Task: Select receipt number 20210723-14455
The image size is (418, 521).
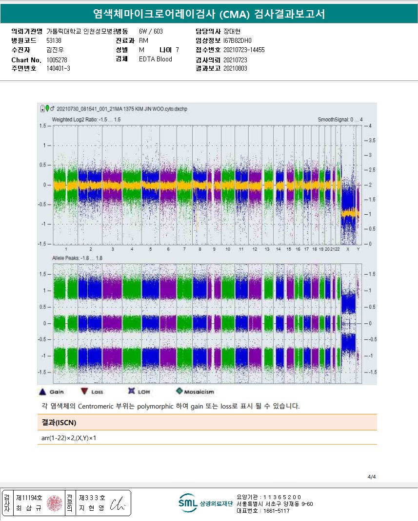Action: 244,50
